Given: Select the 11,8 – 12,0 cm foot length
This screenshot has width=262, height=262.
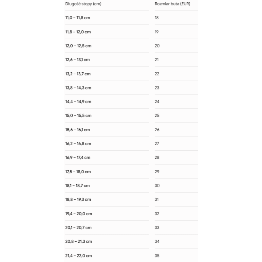Looking at the screenshot, I should pyautogui.click(x=78, y=32).
